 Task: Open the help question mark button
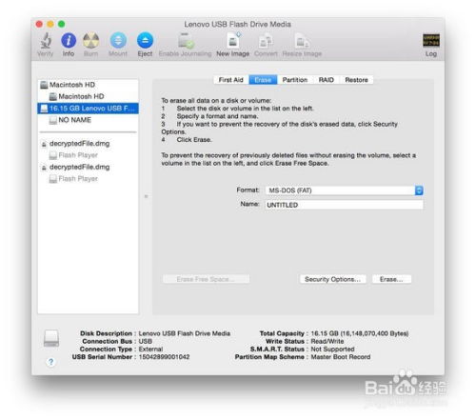click(x=50, y=362)
